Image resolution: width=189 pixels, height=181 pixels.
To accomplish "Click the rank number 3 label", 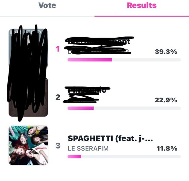I will (x=58, y=146).
